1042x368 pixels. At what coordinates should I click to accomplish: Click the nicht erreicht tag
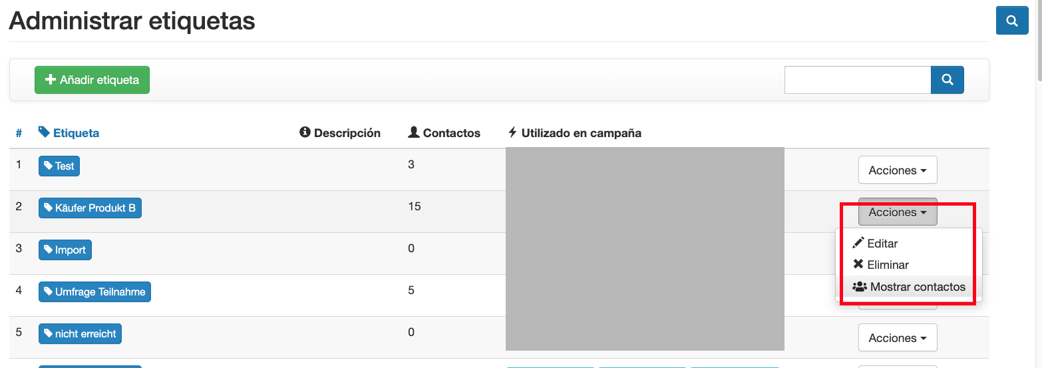click(x=80, y=333)
